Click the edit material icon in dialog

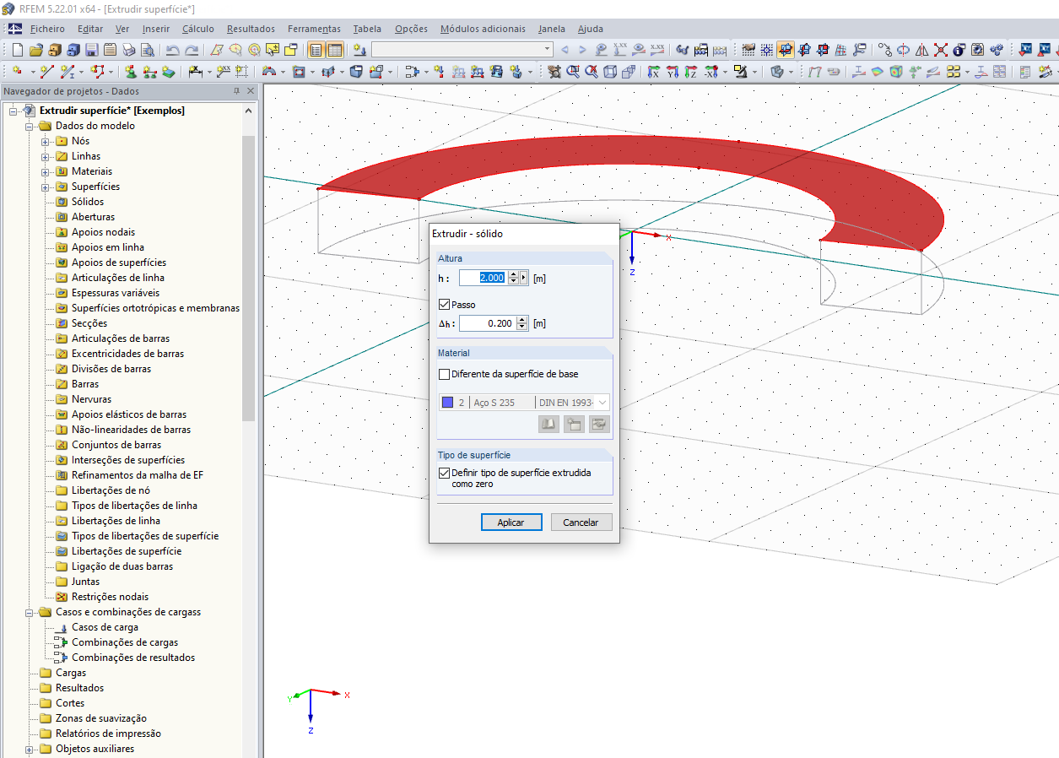[x=599, y=424]
